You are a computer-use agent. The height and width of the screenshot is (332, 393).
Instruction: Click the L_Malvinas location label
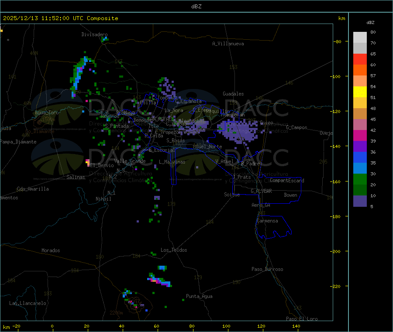point(172,162)
